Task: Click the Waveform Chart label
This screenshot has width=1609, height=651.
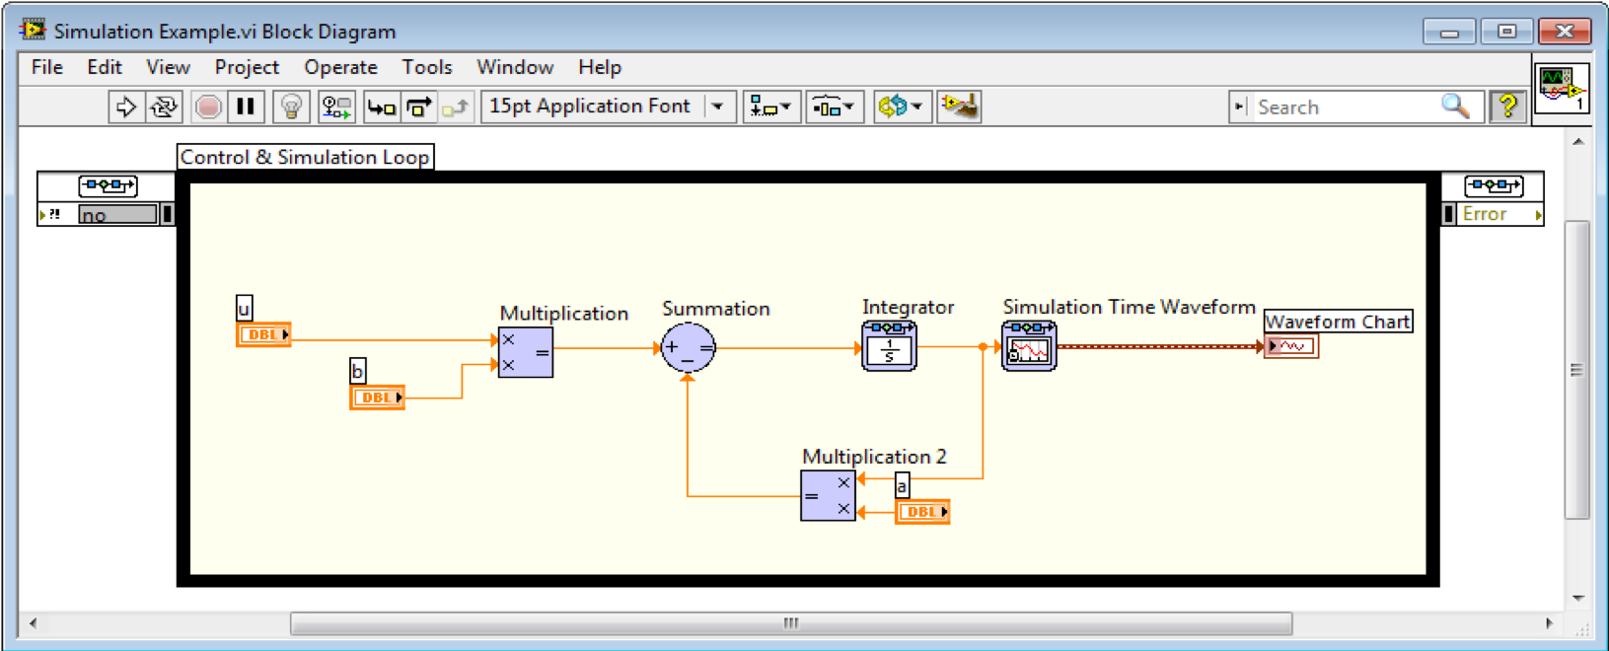Action: tap(1338, 322)
